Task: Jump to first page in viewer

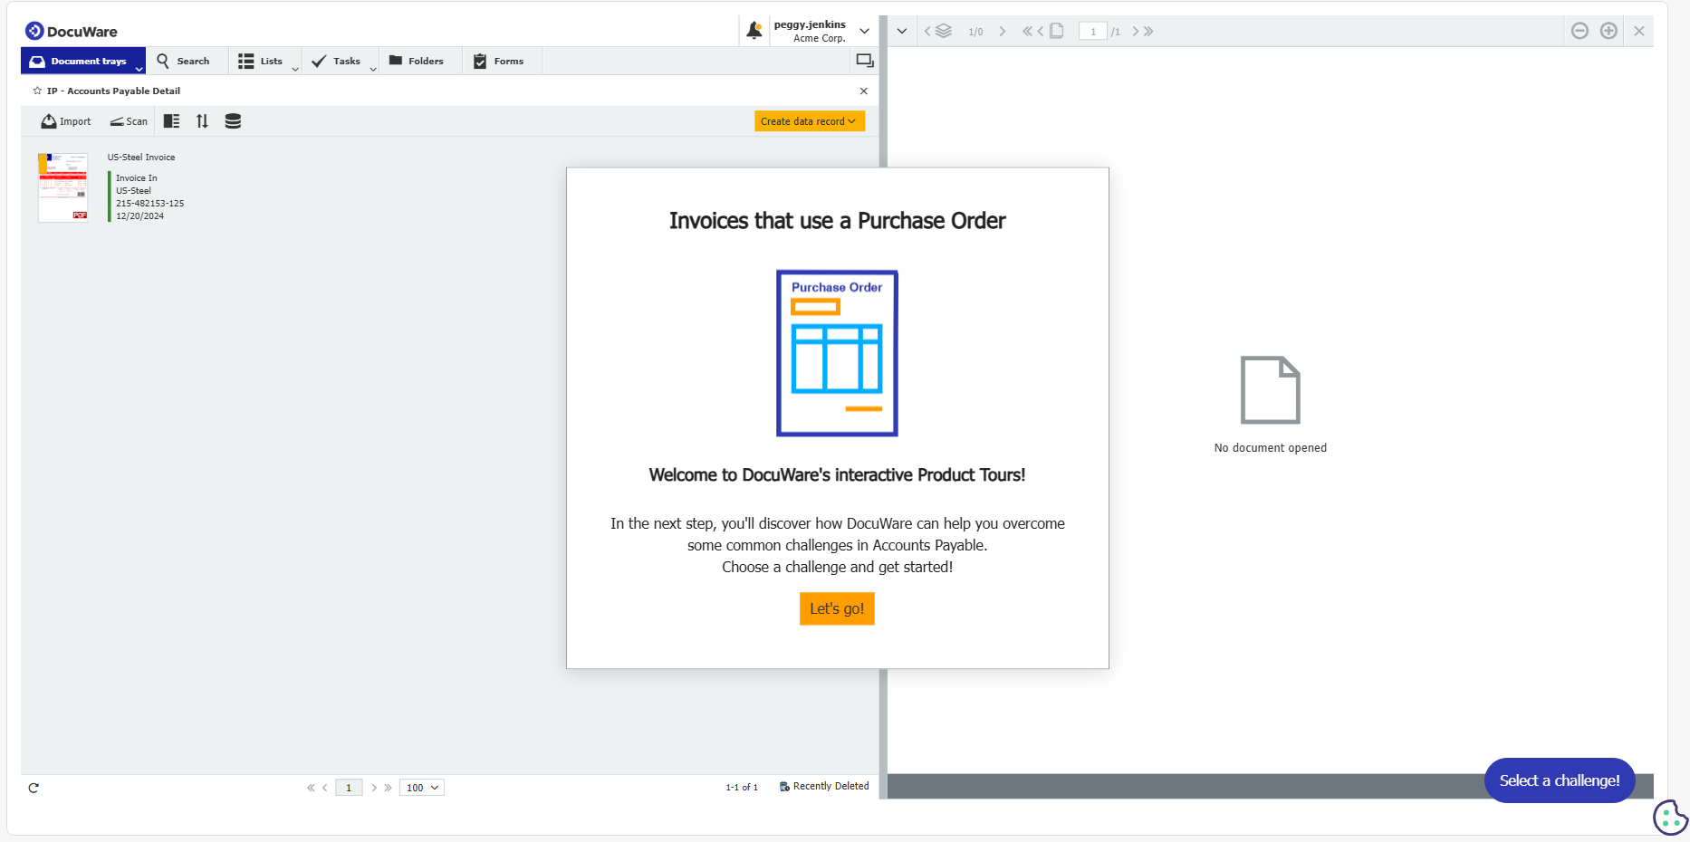Action: click(1027, 31)
